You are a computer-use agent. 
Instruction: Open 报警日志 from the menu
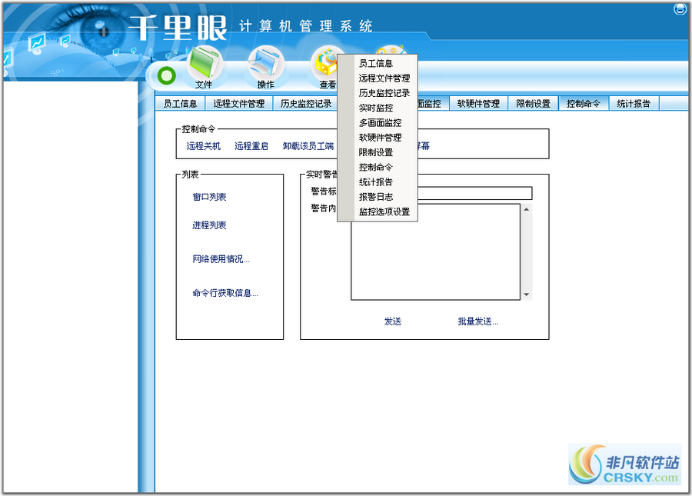(x=377, y=197)
